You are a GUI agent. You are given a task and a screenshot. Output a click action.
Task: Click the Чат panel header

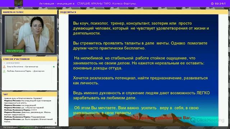(29, 95)
